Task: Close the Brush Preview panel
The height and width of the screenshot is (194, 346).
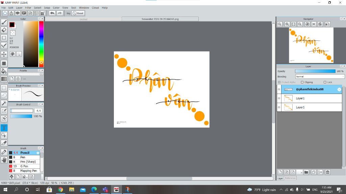Action: click(42, 85)
